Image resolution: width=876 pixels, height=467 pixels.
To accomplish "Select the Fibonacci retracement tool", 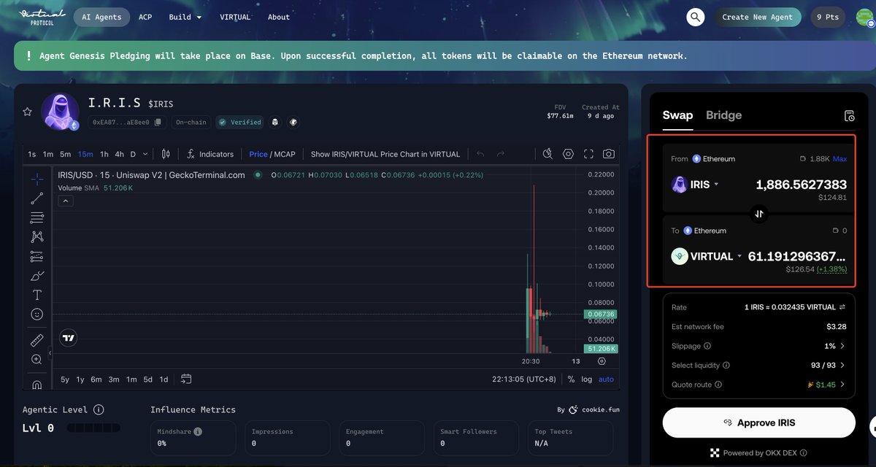I will click(x=37, y=217).
